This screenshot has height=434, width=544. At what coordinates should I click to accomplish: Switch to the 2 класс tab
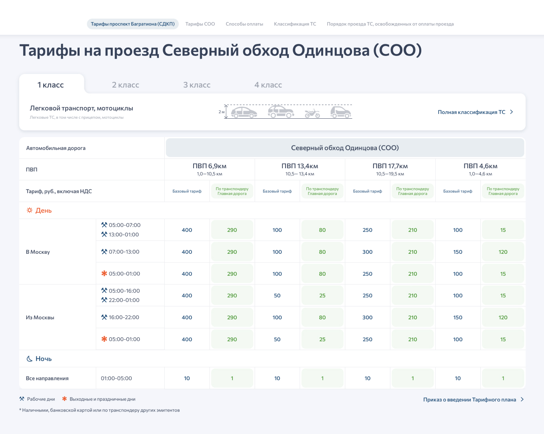tap(125, 85)
